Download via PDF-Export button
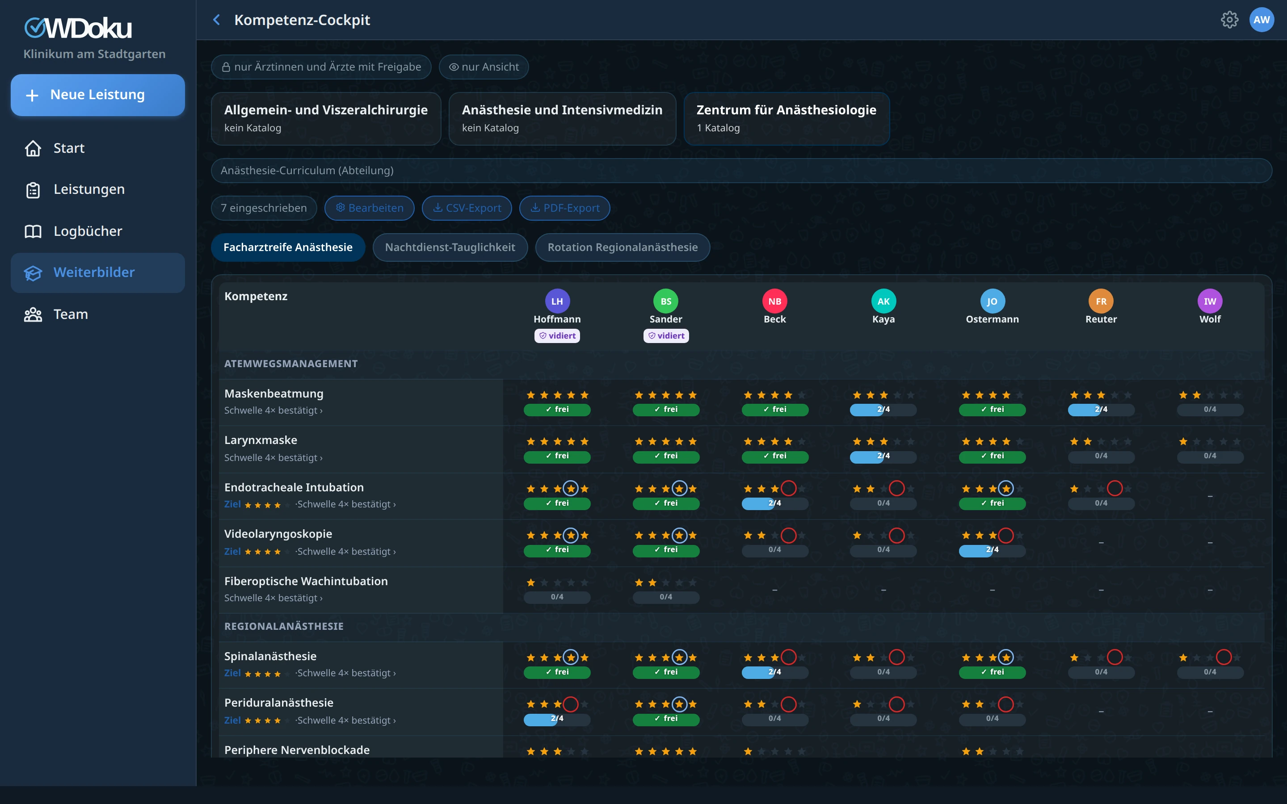Screen dimensions: 1287x804 (x=564, y=208)
